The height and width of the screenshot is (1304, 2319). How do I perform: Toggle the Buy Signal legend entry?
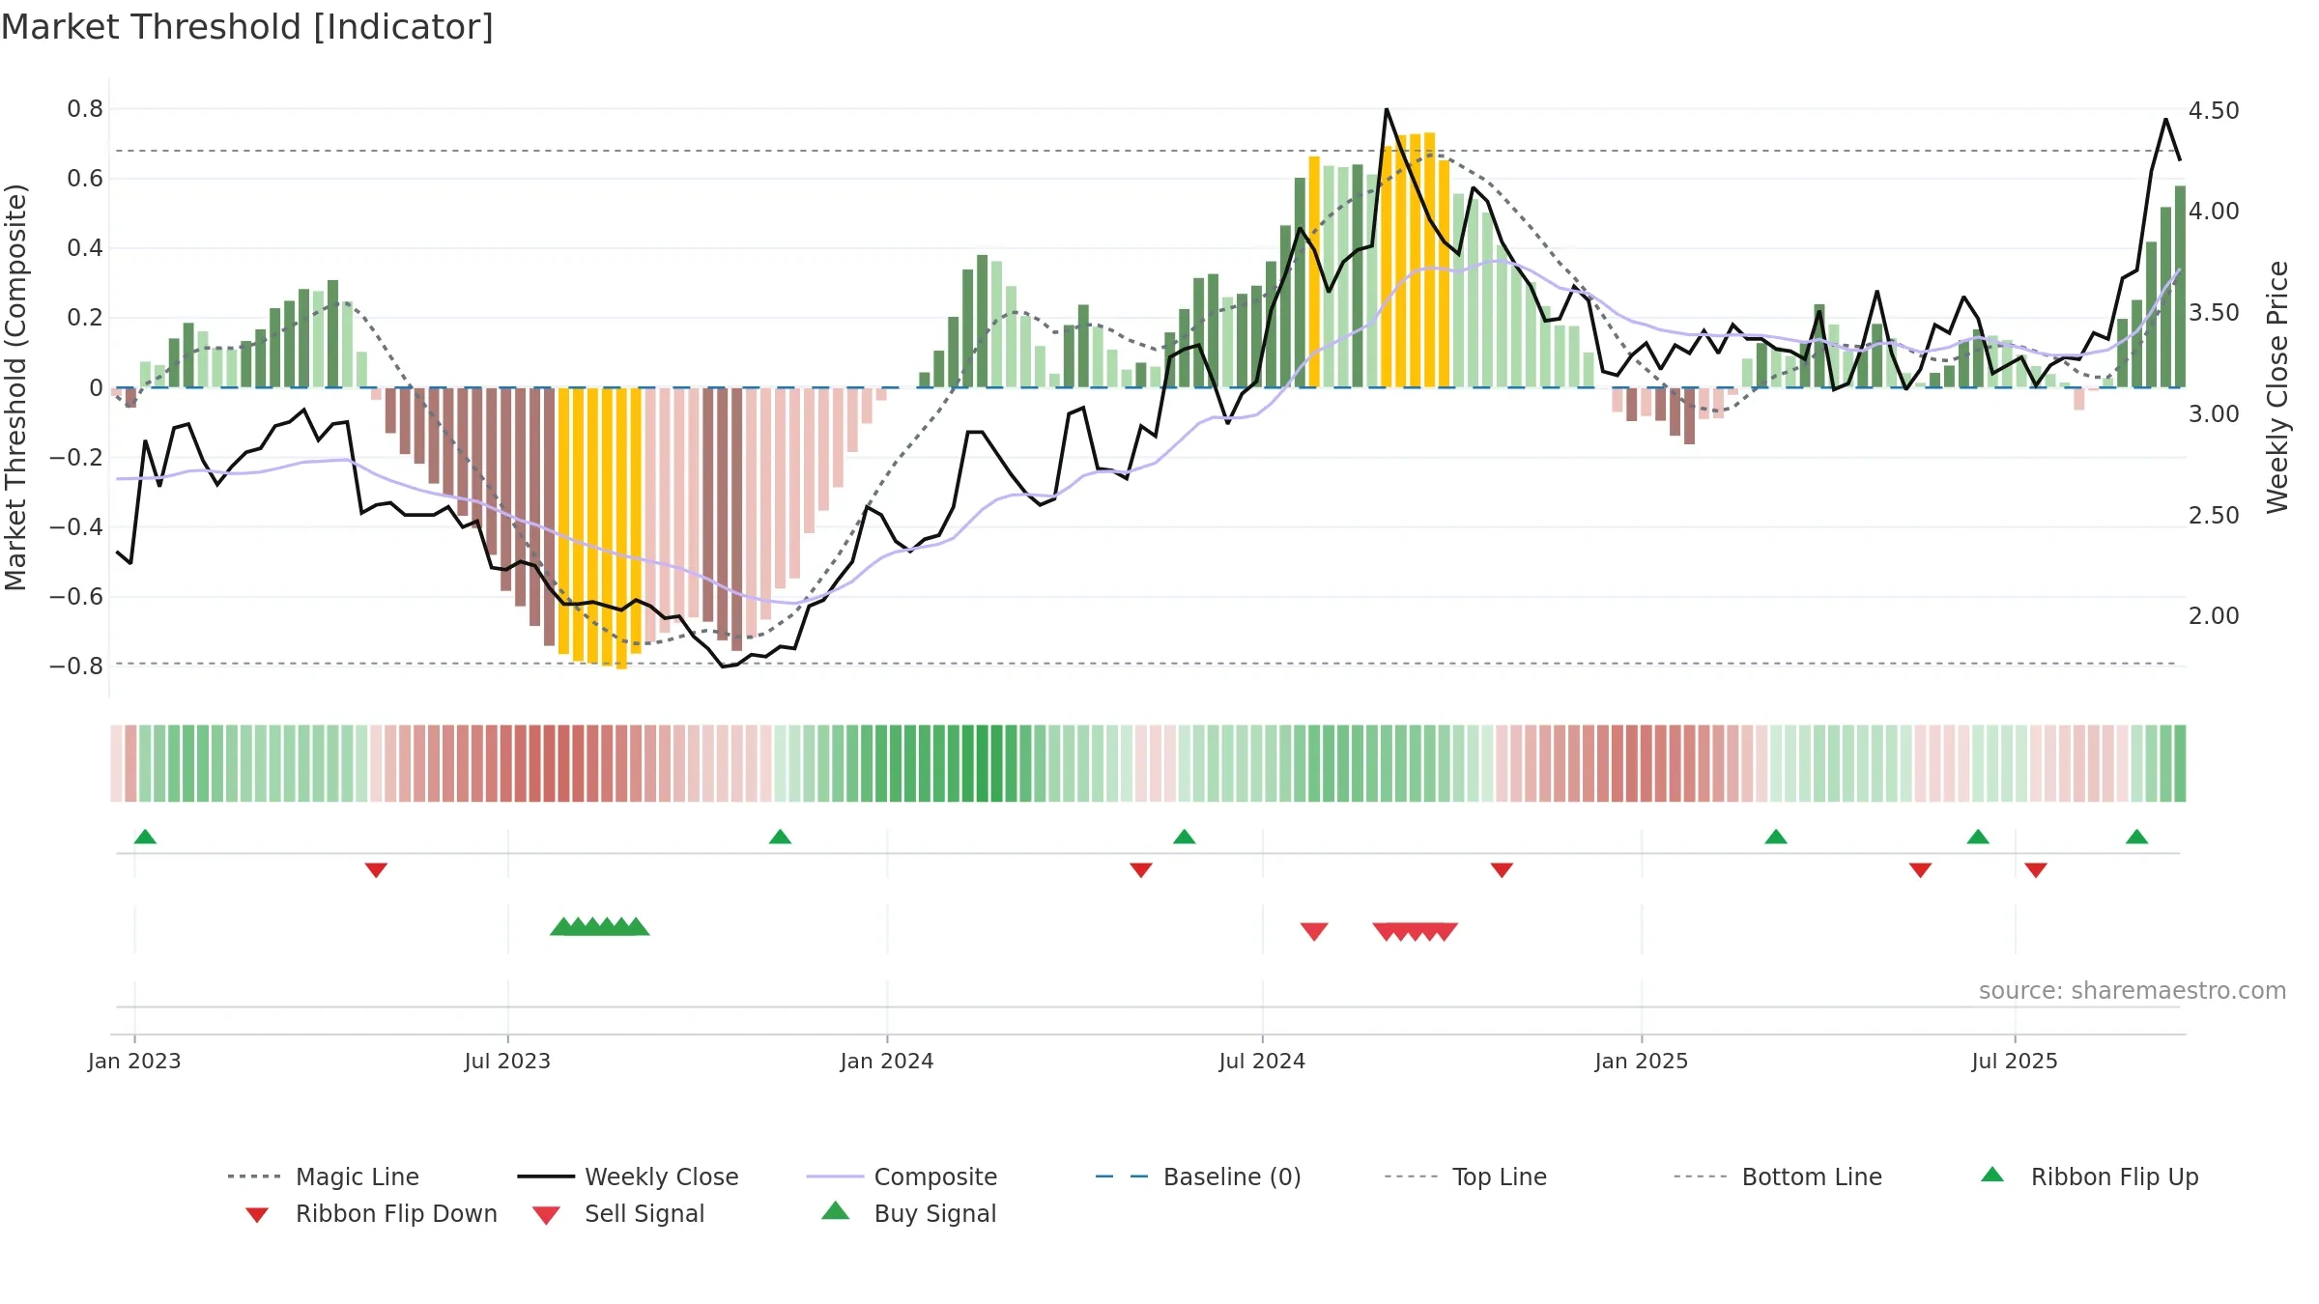[x=908, y=1213]
